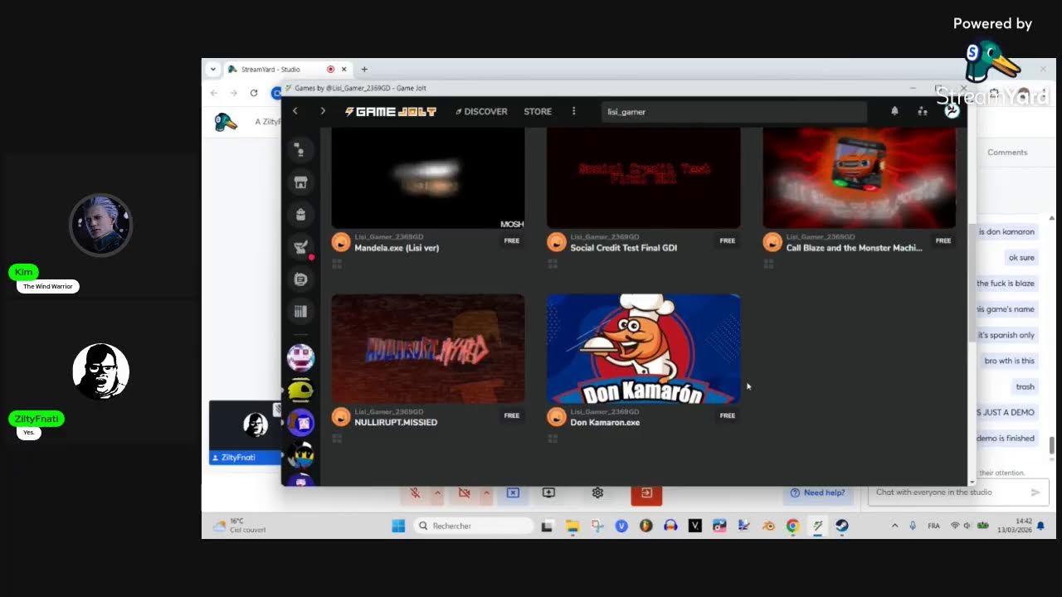Expand camera options arrow
1062x597 pixels.
click(486, 493)
